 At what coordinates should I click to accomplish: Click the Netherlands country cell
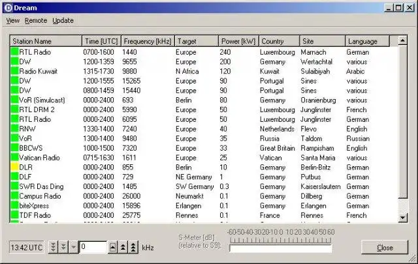click(x=277, y=129)
